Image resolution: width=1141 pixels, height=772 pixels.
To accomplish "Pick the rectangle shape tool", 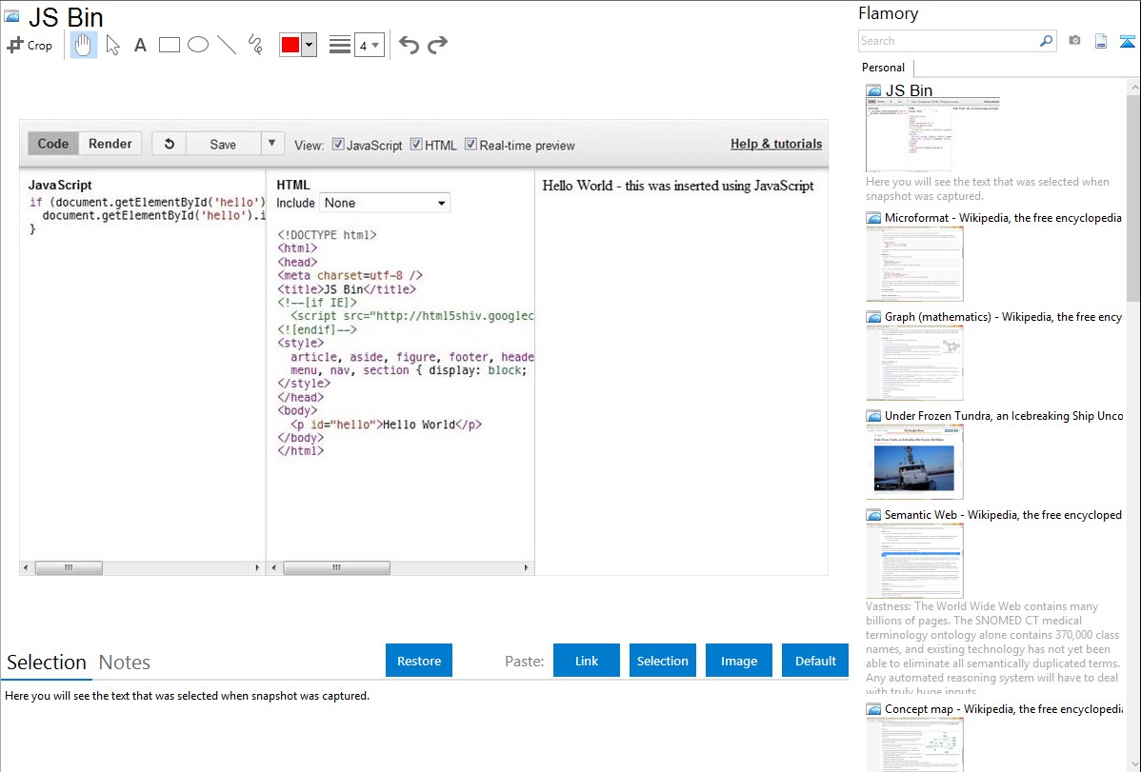I will tap(170, 45).
